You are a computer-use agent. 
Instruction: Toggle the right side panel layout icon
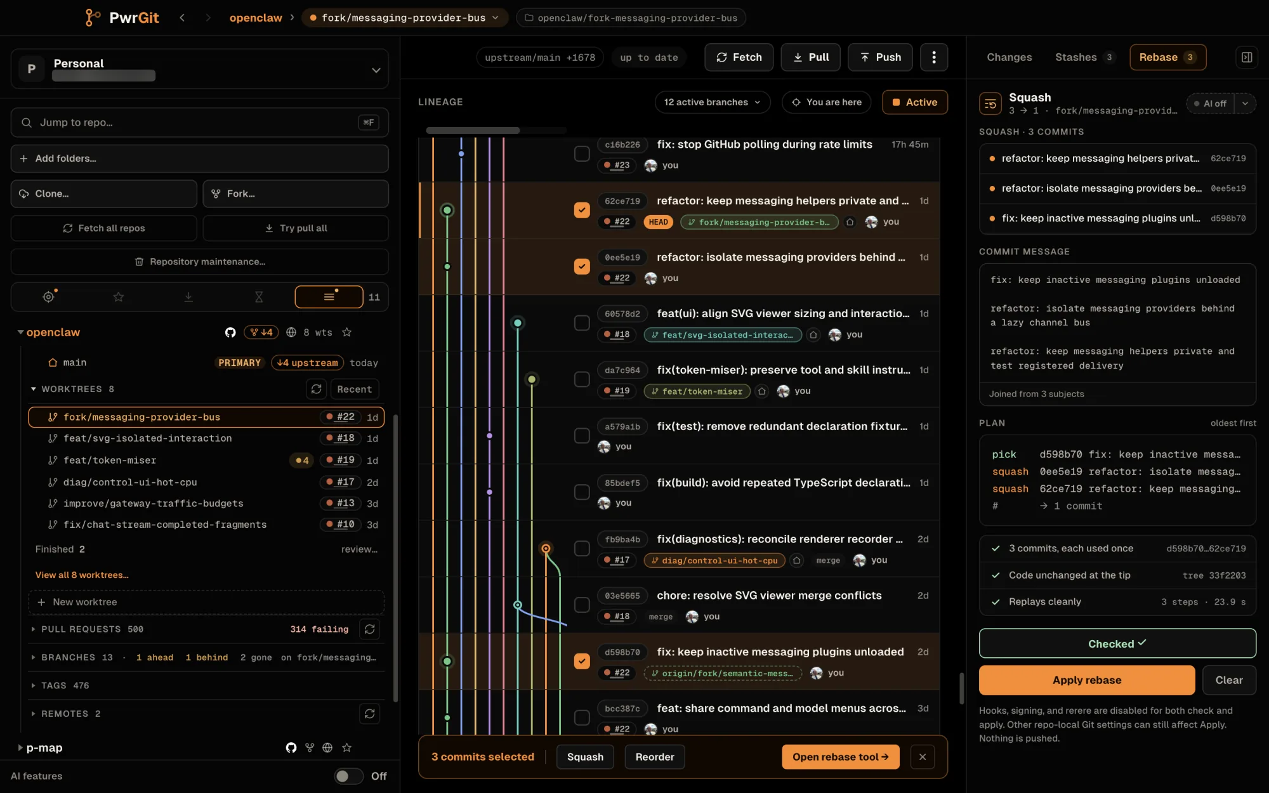(x=1247, y=57)
